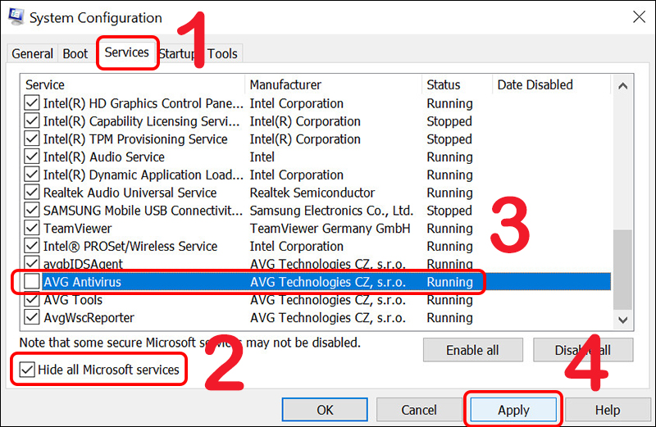The height and width of the screenshot is (427, 656).
Task: Switch to the General tab
Action: 33,54
